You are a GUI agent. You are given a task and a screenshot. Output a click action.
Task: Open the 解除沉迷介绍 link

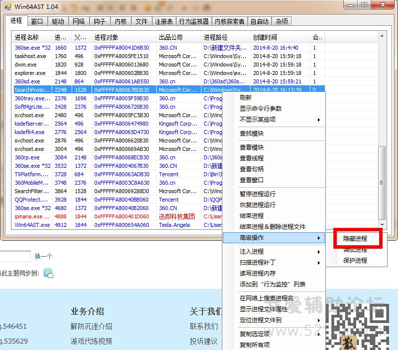point(91,327)
